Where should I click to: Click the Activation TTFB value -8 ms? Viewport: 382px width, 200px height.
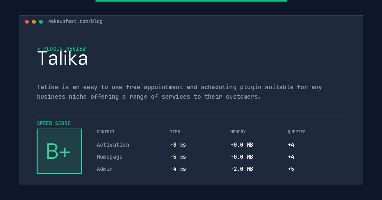[178, 145]
